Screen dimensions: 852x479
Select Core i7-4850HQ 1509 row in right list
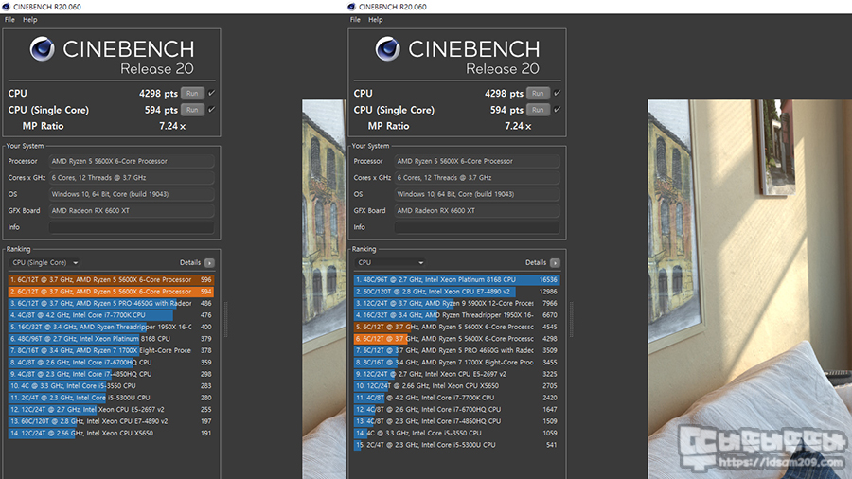(456, 421)
